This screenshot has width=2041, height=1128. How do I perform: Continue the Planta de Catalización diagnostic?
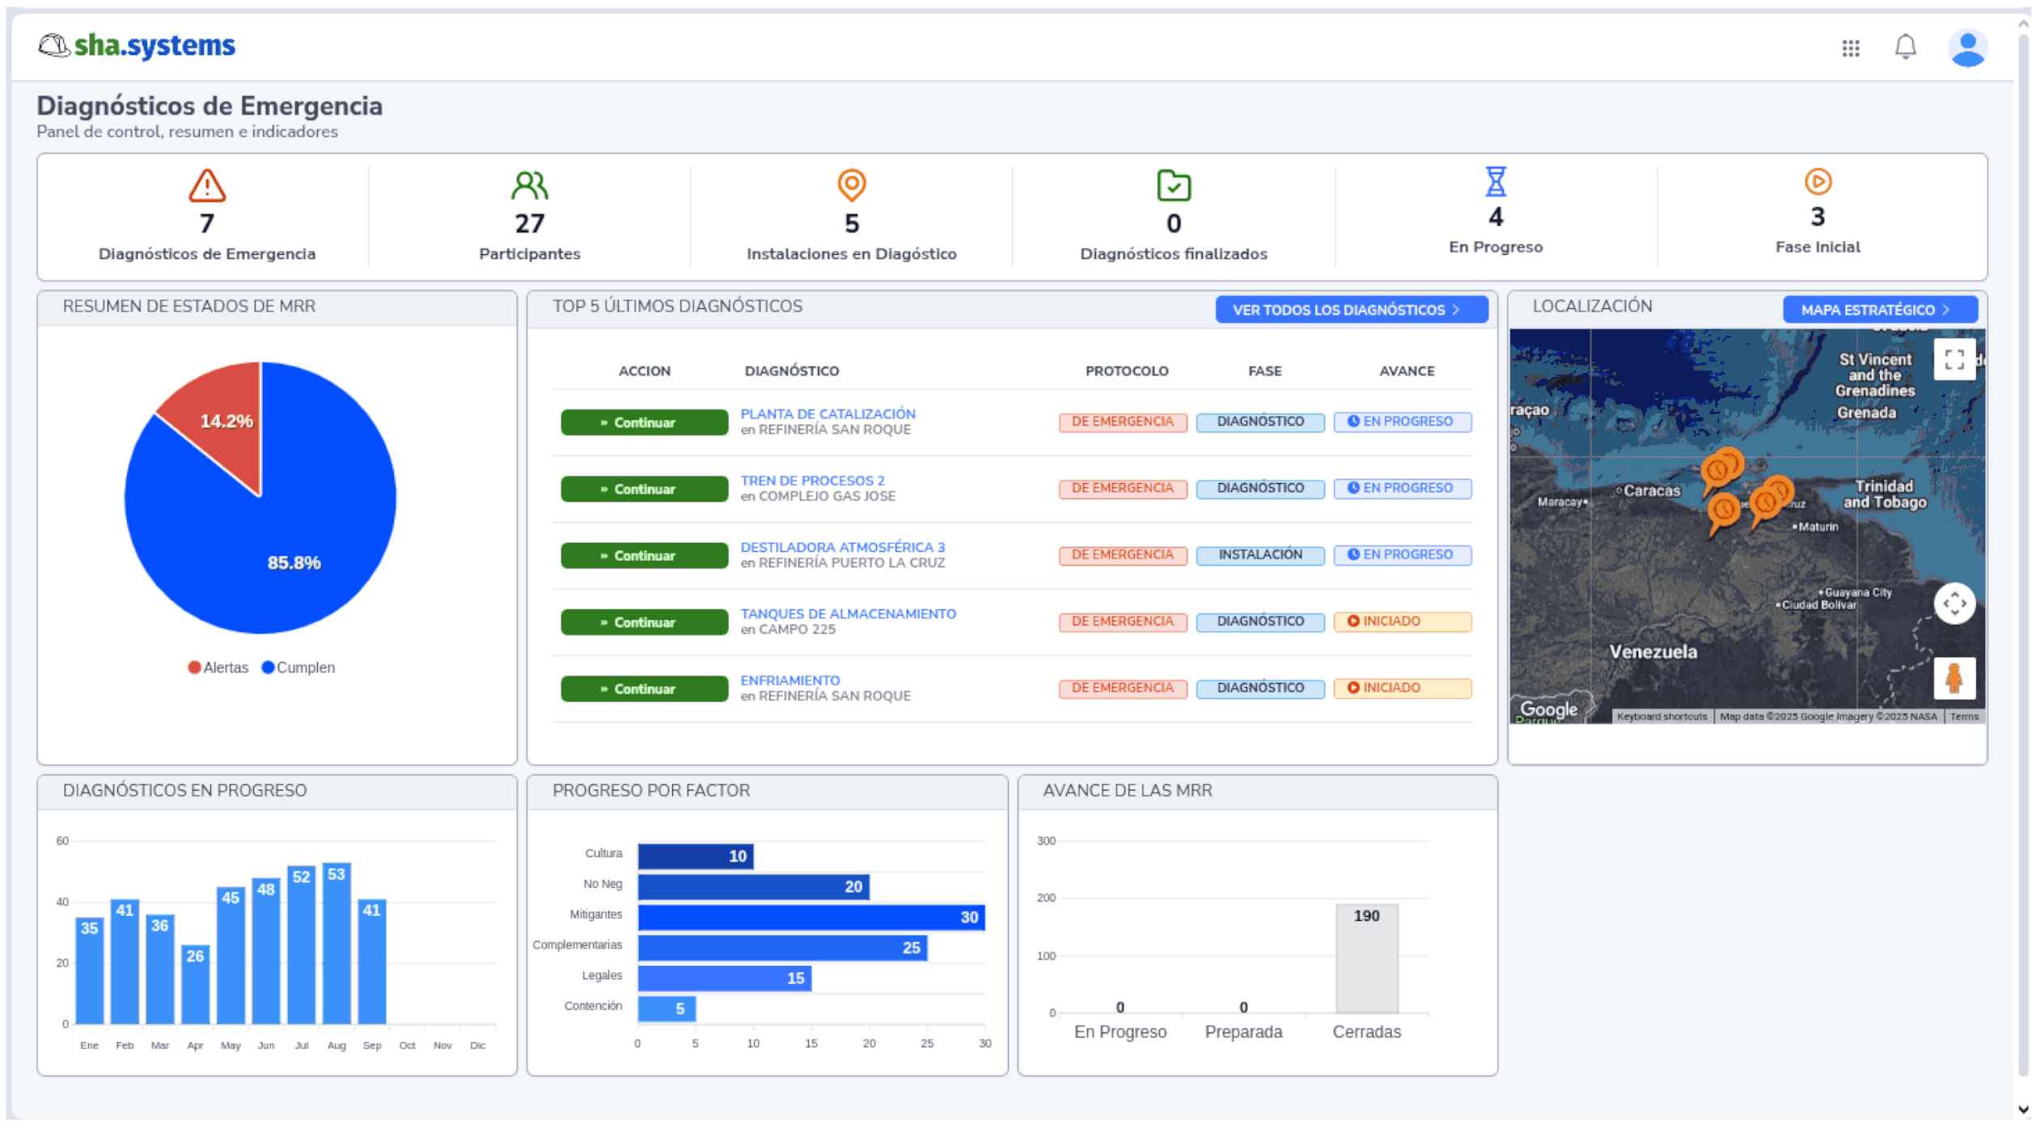pos(644,422)
